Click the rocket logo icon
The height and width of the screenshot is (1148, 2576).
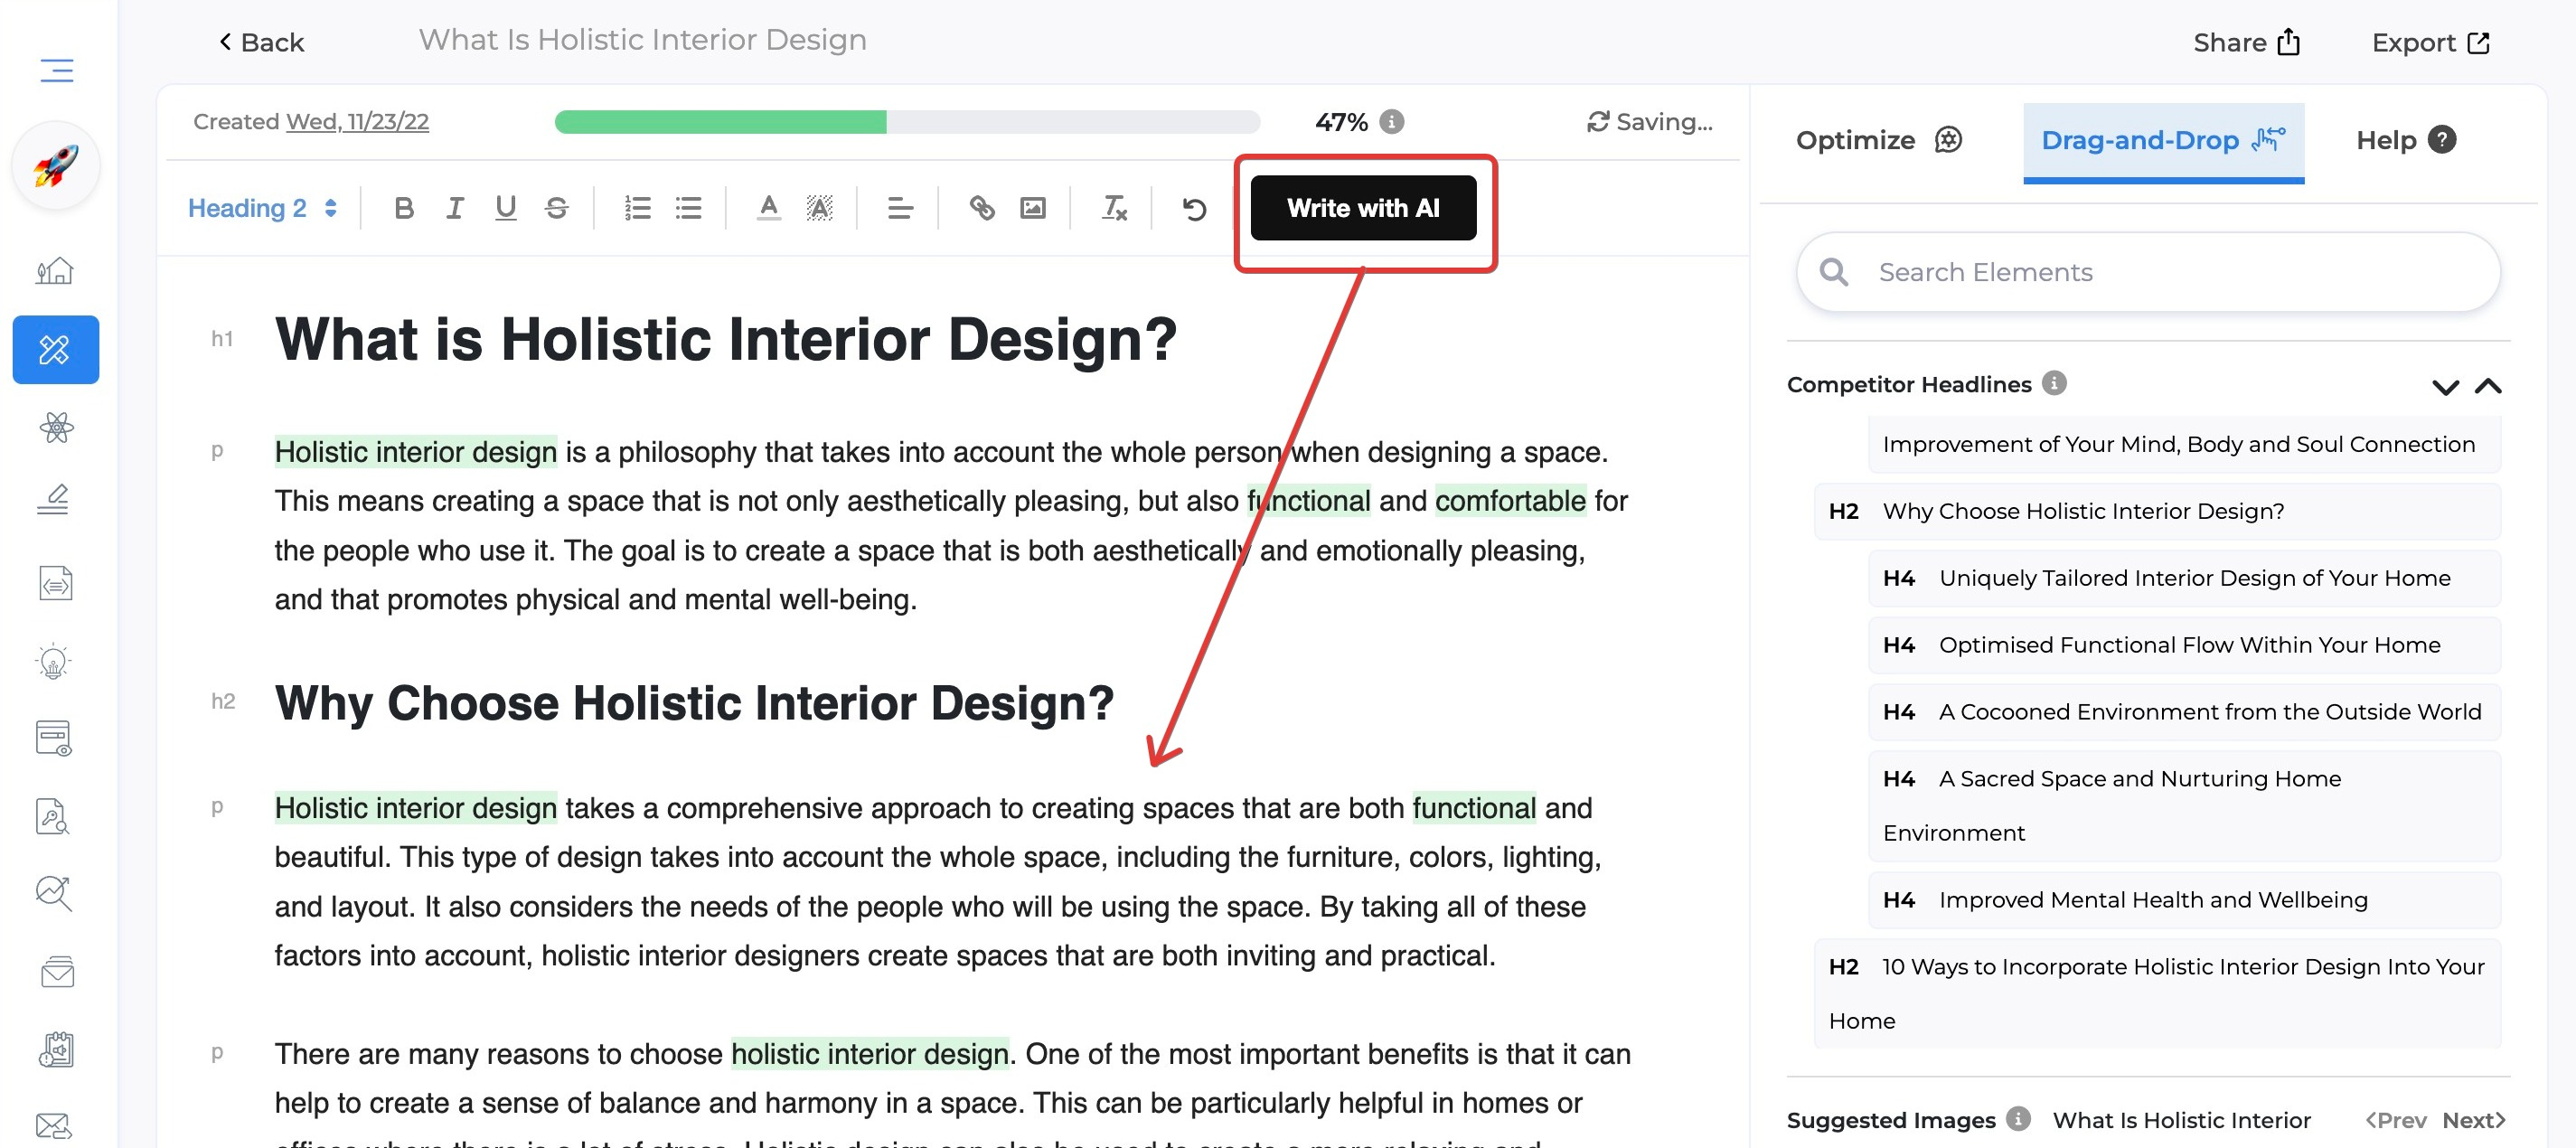56,165
